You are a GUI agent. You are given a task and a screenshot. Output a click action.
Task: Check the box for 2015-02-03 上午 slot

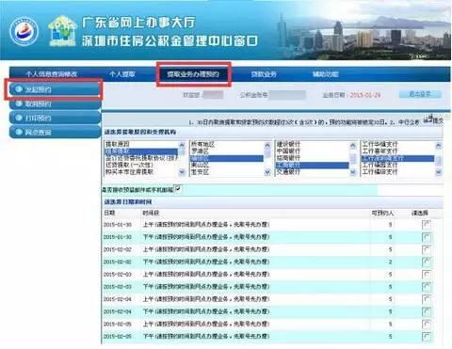tap(426, 275)
